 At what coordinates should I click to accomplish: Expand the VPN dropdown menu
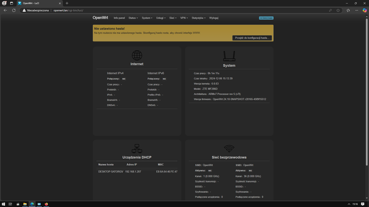(x=184, y=18)
